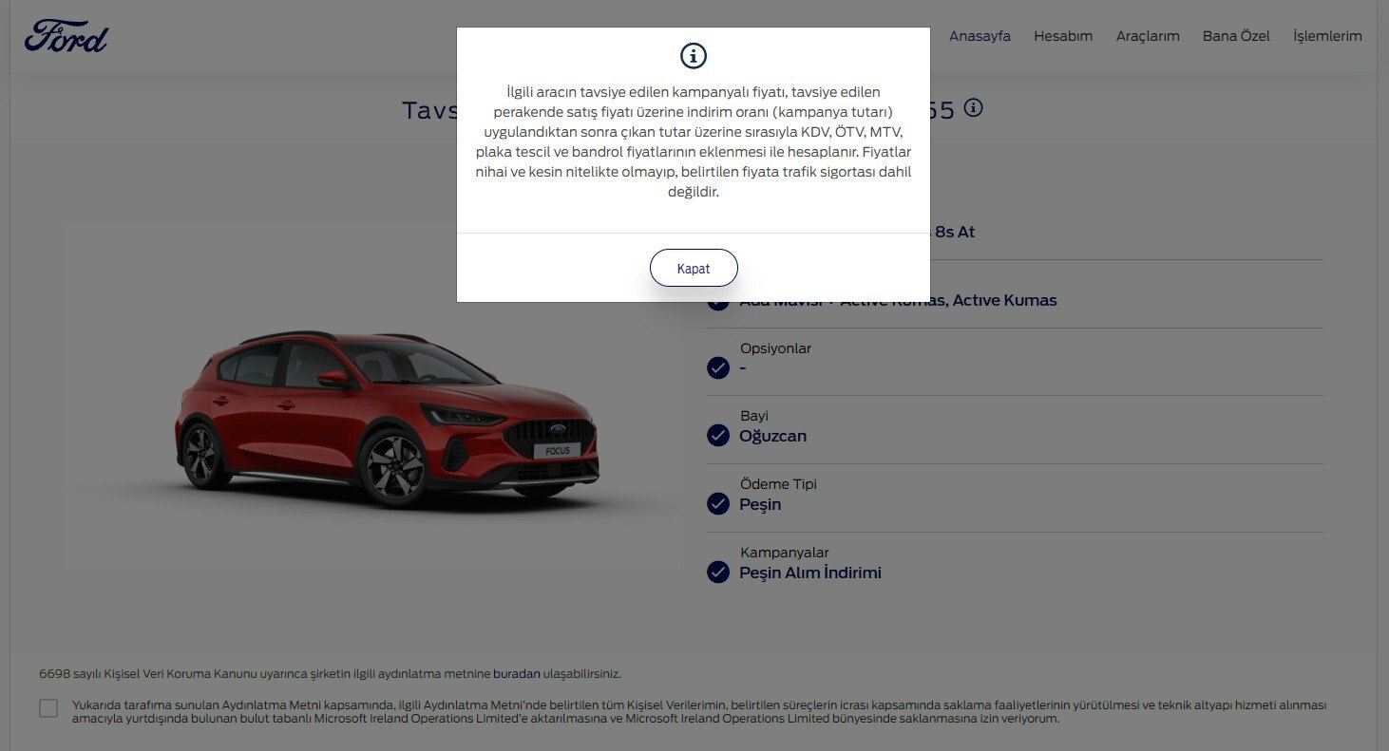The width and height of the screenshot is (1389, 751).
Task: Open the İşlemlerim menu item
Action: (x=1327, y=36)
